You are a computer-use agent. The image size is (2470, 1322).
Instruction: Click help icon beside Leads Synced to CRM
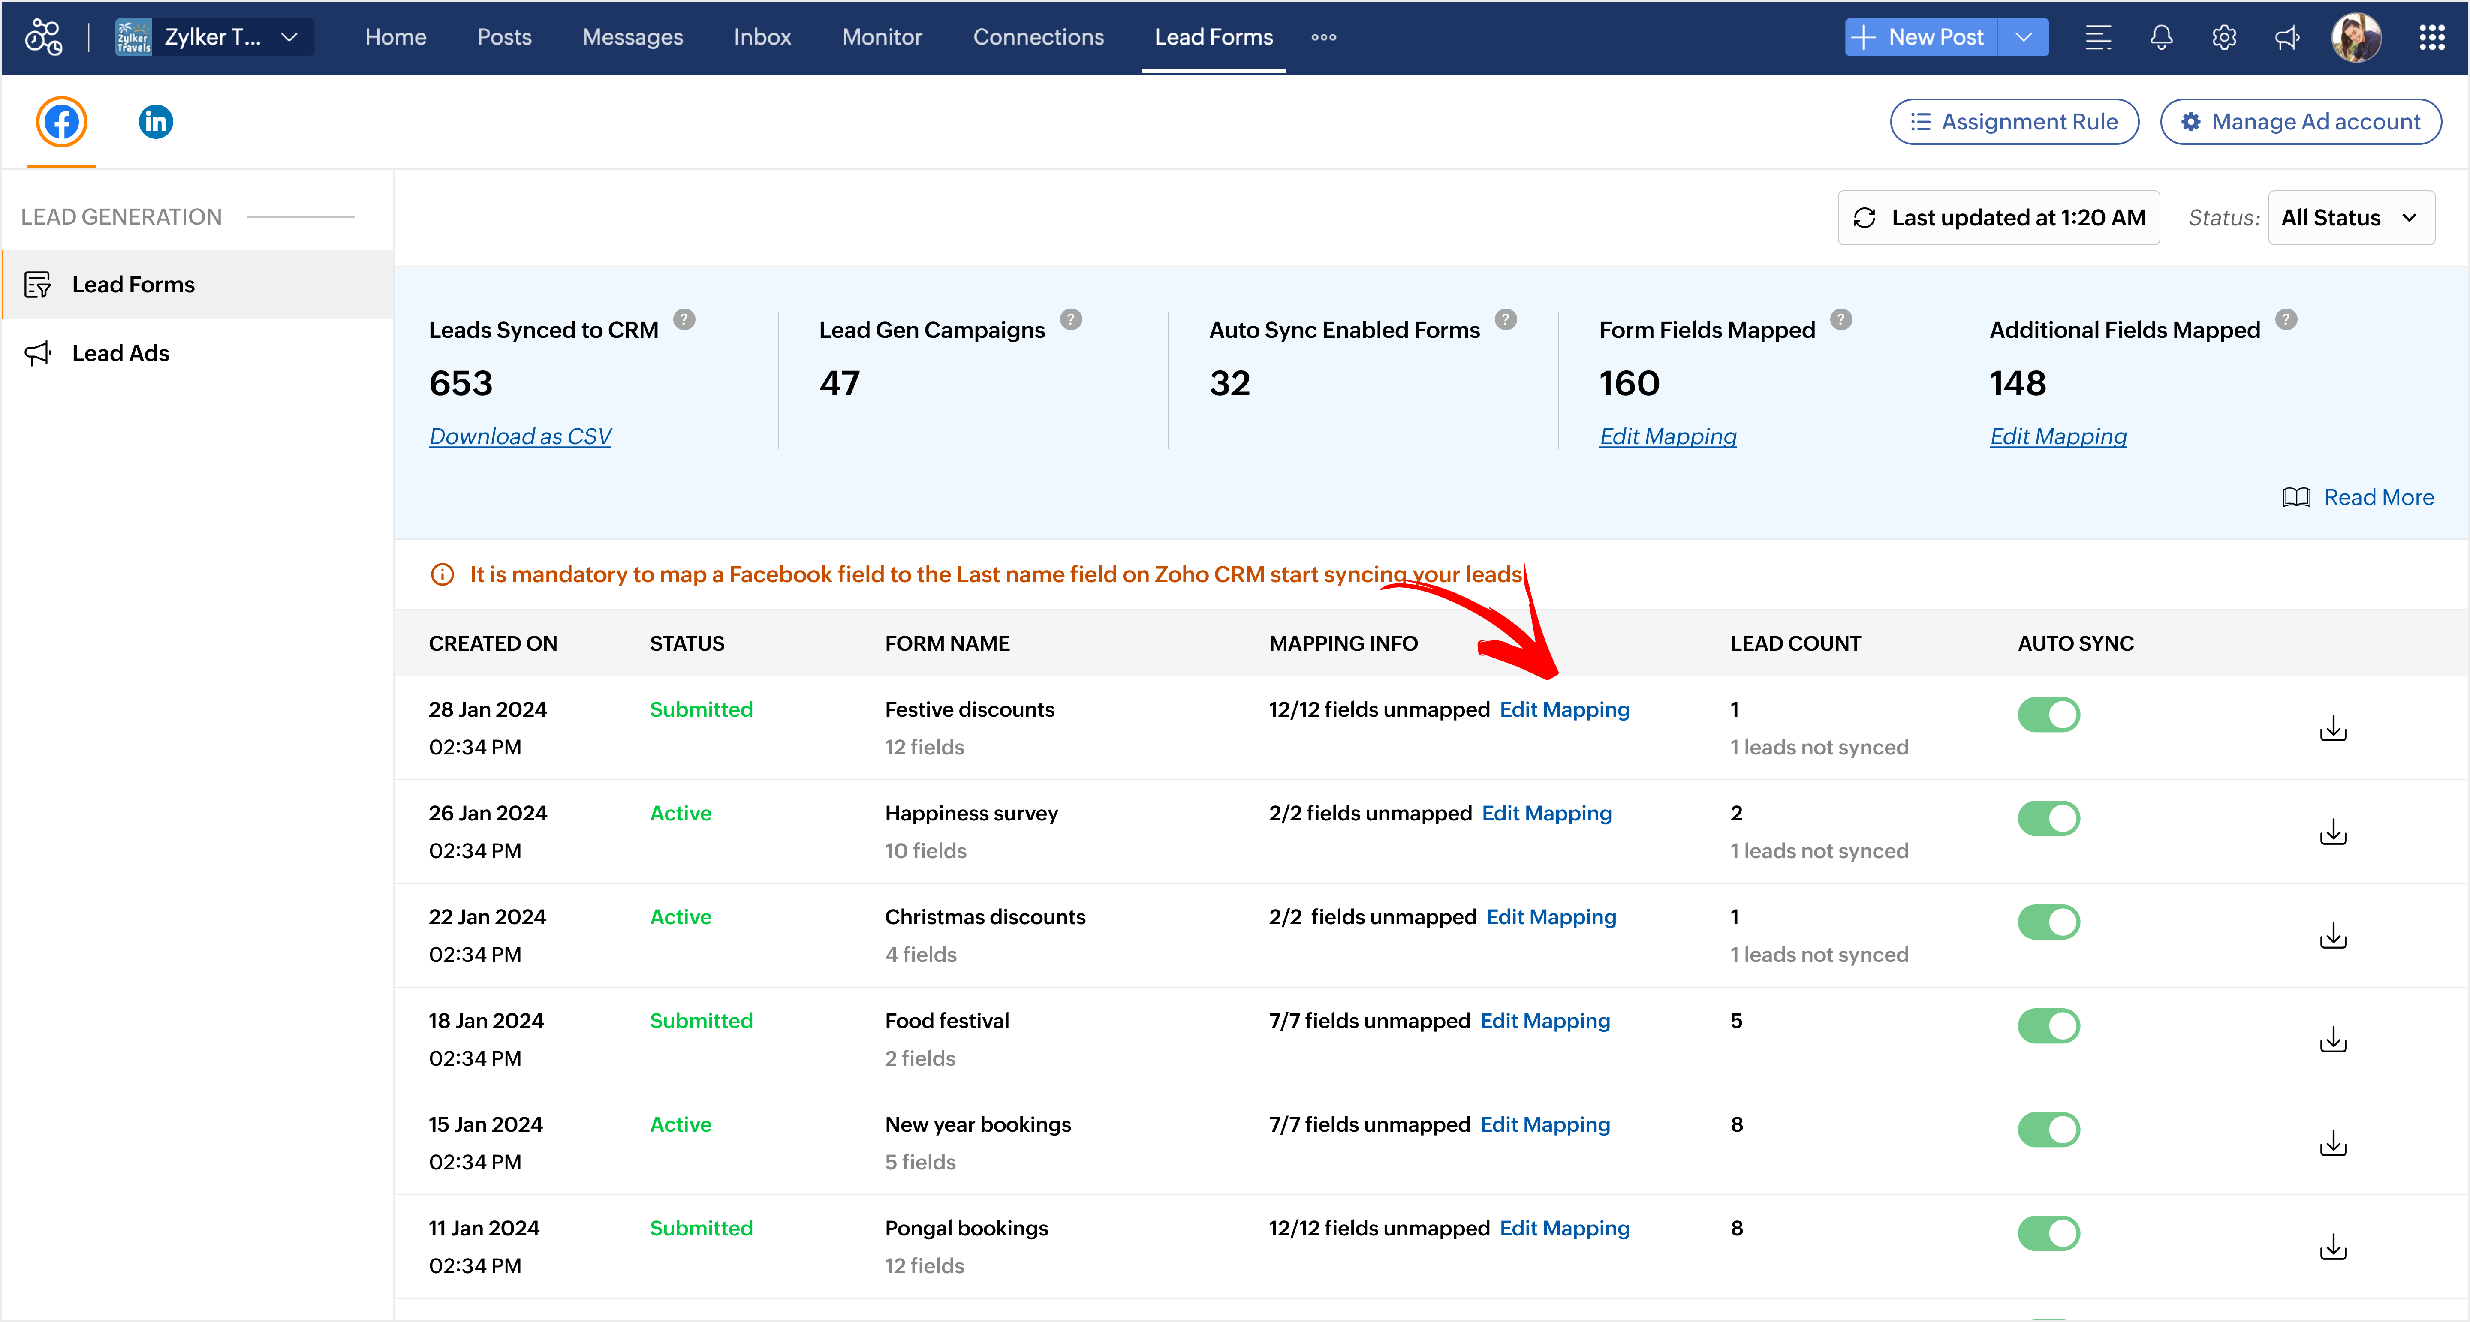click(x=684, y=319)
